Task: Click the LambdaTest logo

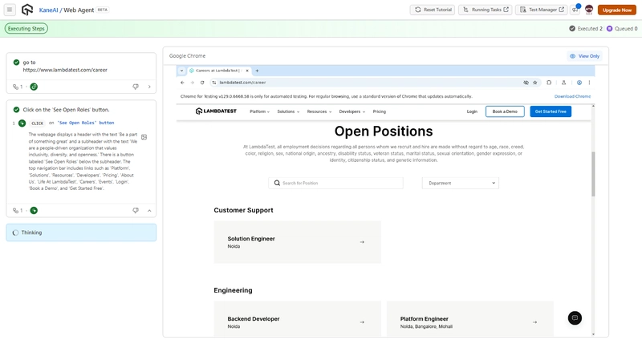Action: click(x=216, y=111)
